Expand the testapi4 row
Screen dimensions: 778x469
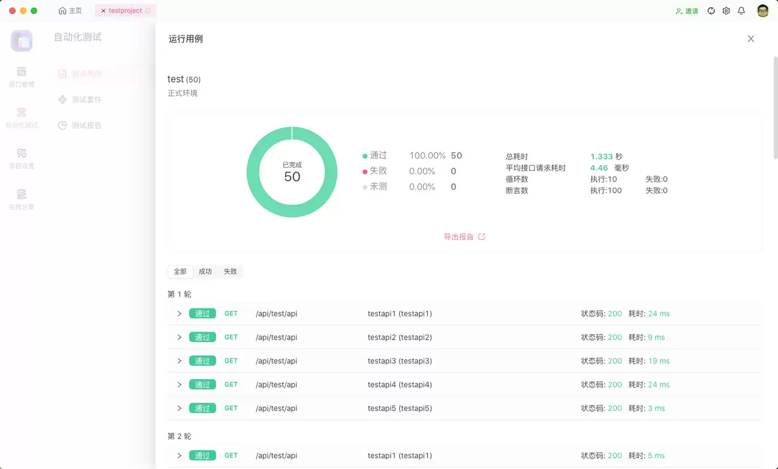179,385
